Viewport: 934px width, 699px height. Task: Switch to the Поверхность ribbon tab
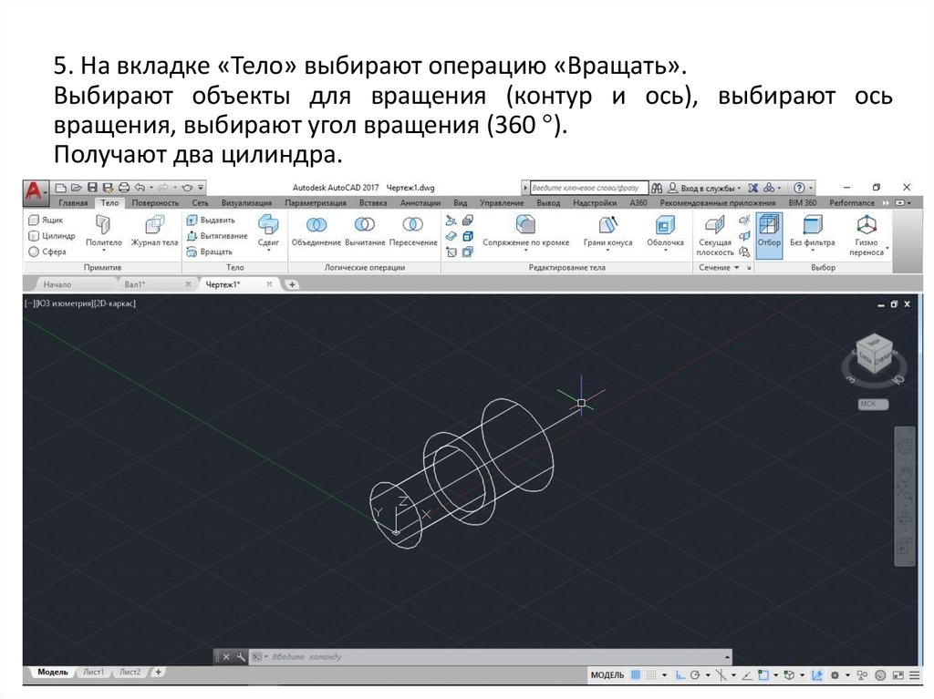(155, 203)
